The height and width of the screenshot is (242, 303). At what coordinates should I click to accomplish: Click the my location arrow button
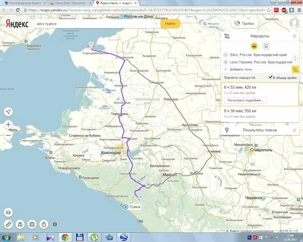8,112
